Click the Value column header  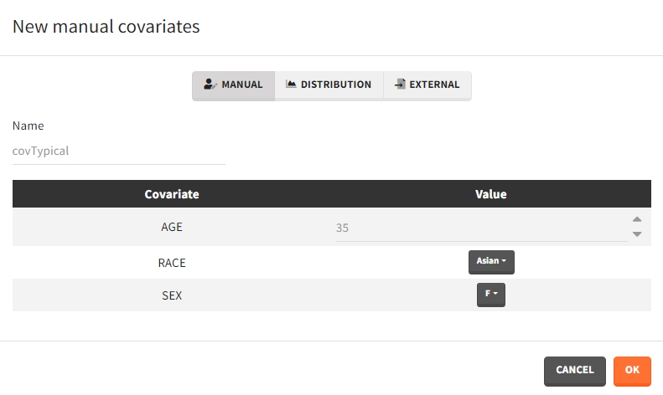[491, 194]
